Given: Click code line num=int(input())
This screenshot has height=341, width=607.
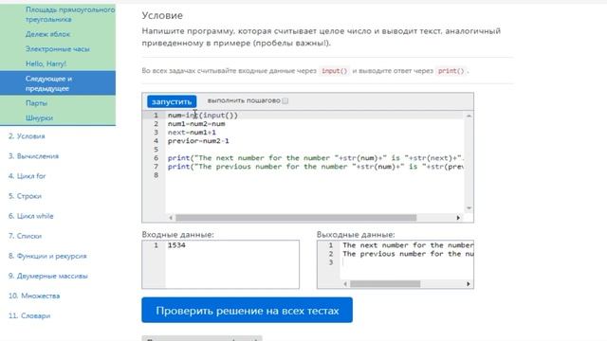Looking at the screenshot, I should point(203,116).
